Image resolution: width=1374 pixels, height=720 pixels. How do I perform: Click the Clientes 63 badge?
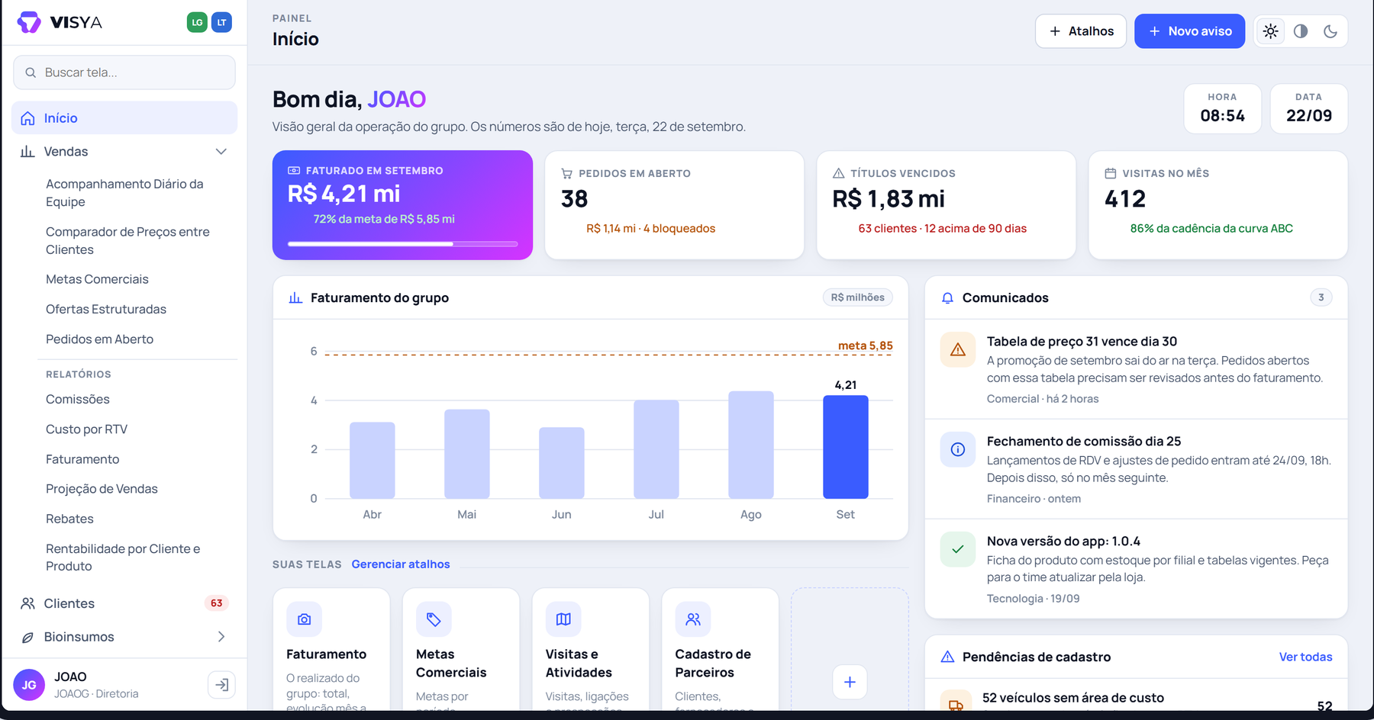[x=217, y=603]
